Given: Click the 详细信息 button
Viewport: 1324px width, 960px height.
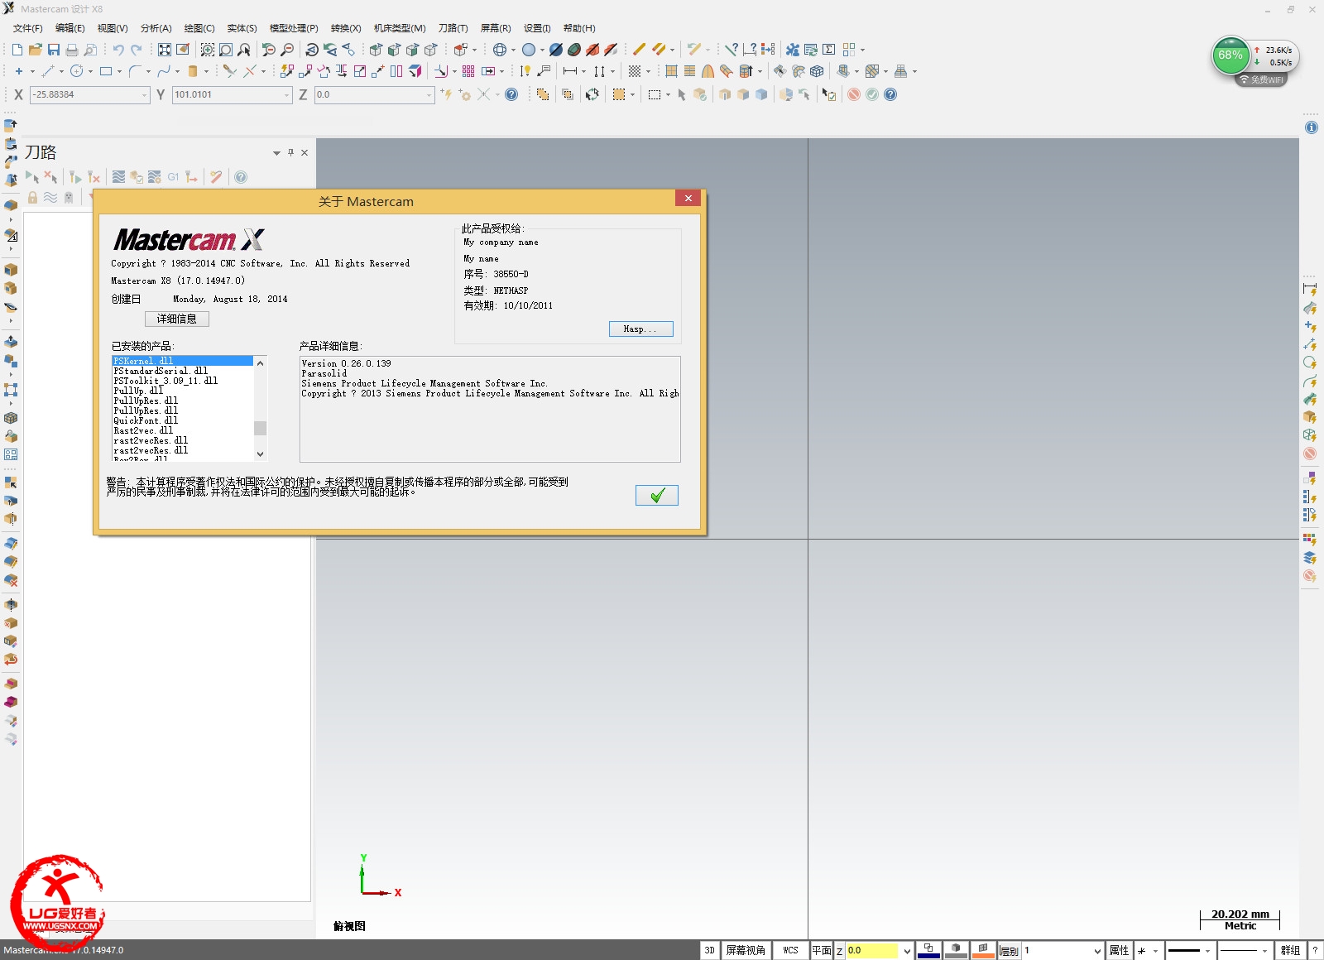Looking at the screenshot, I should 177,319.
